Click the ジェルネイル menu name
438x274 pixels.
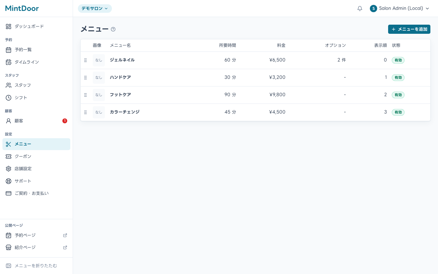122,60
